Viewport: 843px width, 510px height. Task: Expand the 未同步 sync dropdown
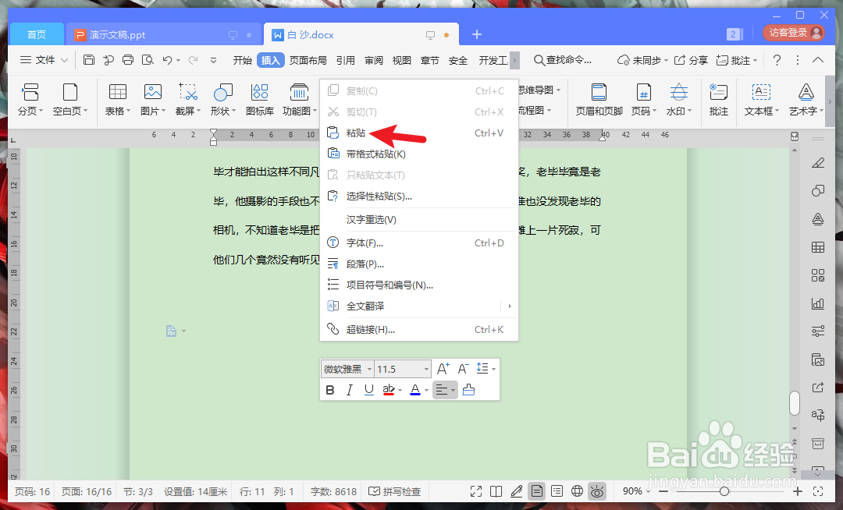pos(666,61)
